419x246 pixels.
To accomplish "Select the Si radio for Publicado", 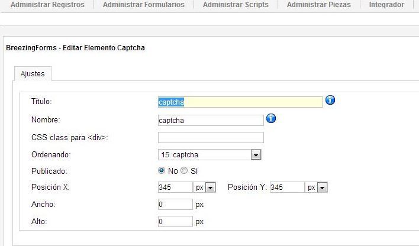I will (x=184, y=170).
